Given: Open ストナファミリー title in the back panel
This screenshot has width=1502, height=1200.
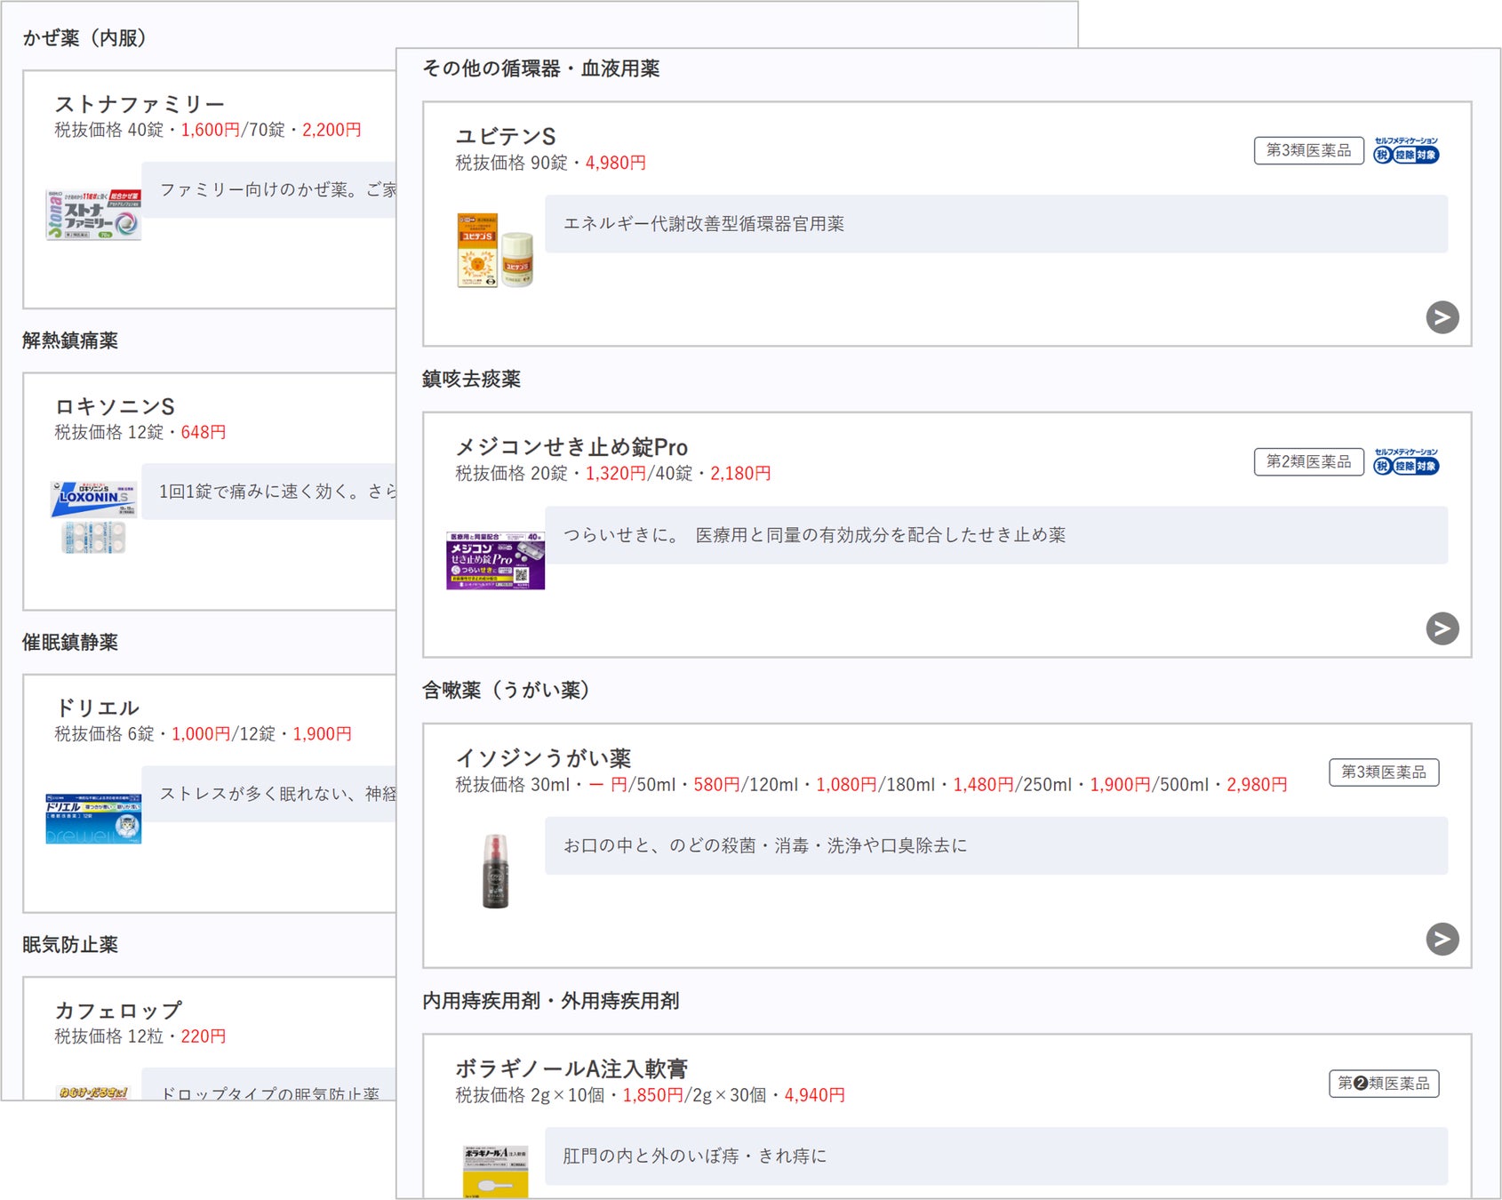Looking at the screenshot, I should pos(140,104).
